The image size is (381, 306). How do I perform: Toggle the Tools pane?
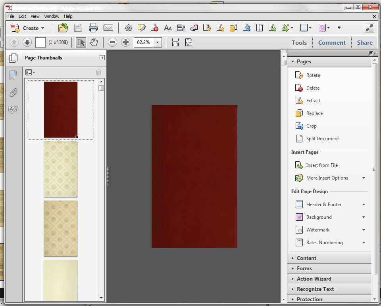[299, 43]
